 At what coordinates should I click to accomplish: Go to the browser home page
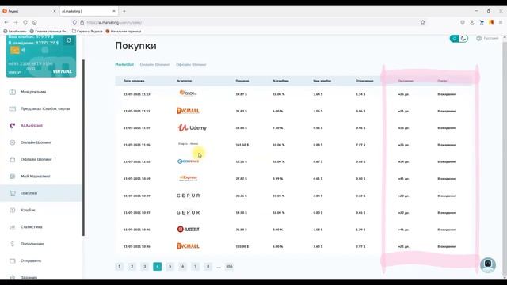(x=35, y=22)
